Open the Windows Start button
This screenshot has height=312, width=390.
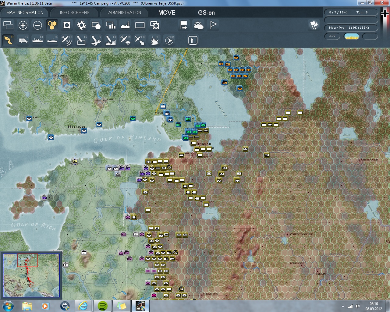[x=8, y=306]
